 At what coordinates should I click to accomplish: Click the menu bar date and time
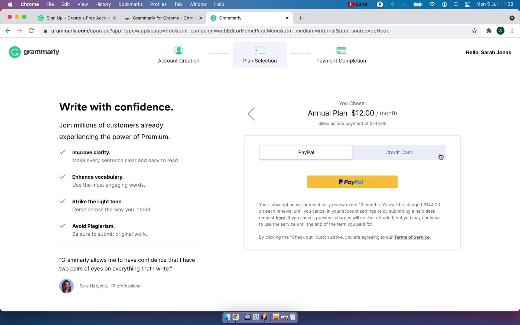coord(495,4)
